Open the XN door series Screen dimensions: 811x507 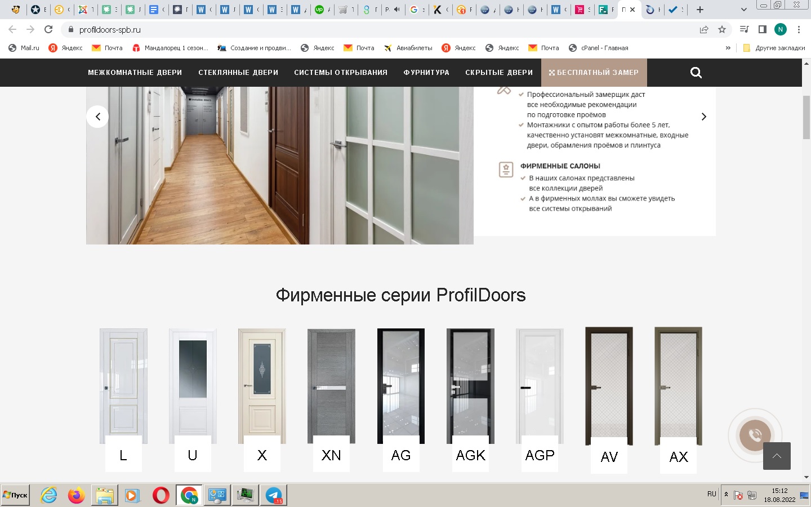pyautogui.click(x=331, y=400)
